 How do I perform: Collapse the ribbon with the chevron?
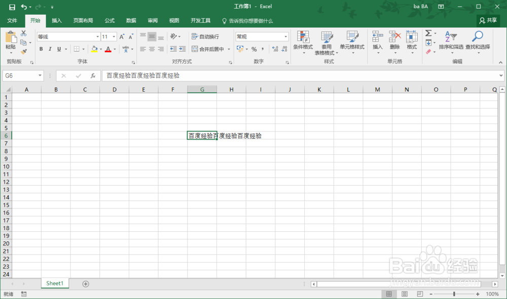click(500, 63)
